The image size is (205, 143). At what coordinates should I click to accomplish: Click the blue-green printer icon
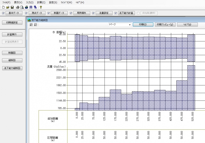pos(26,7)
